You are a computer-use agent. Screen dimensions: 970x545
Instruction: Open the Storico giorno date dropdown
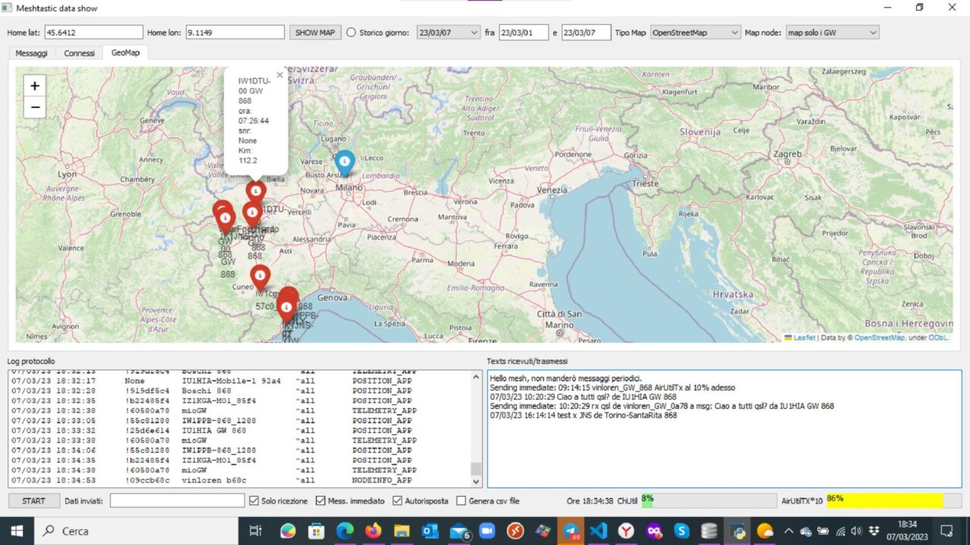474,33
